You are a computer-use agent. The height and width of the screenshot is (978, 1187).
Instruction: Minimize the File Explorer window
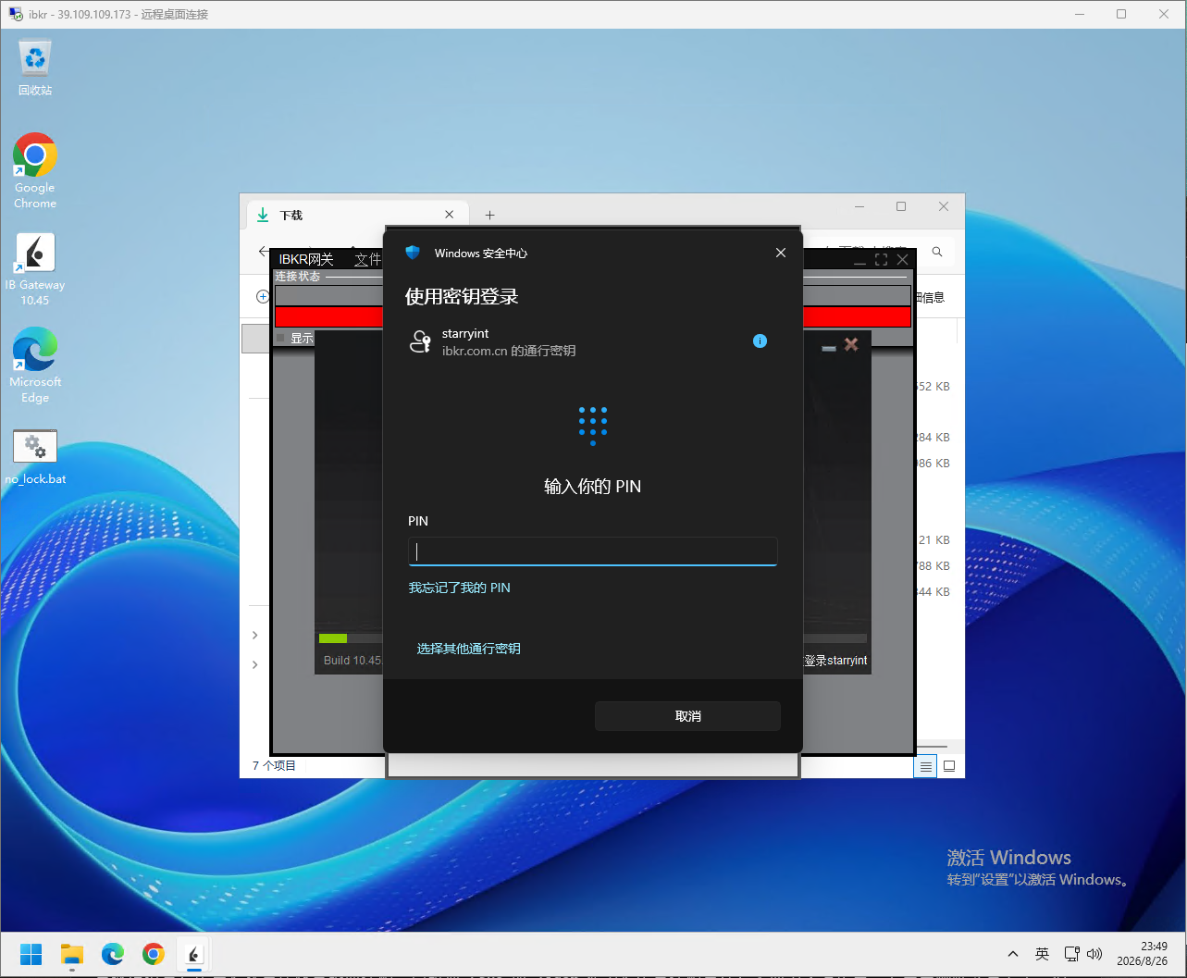[859, 206]
